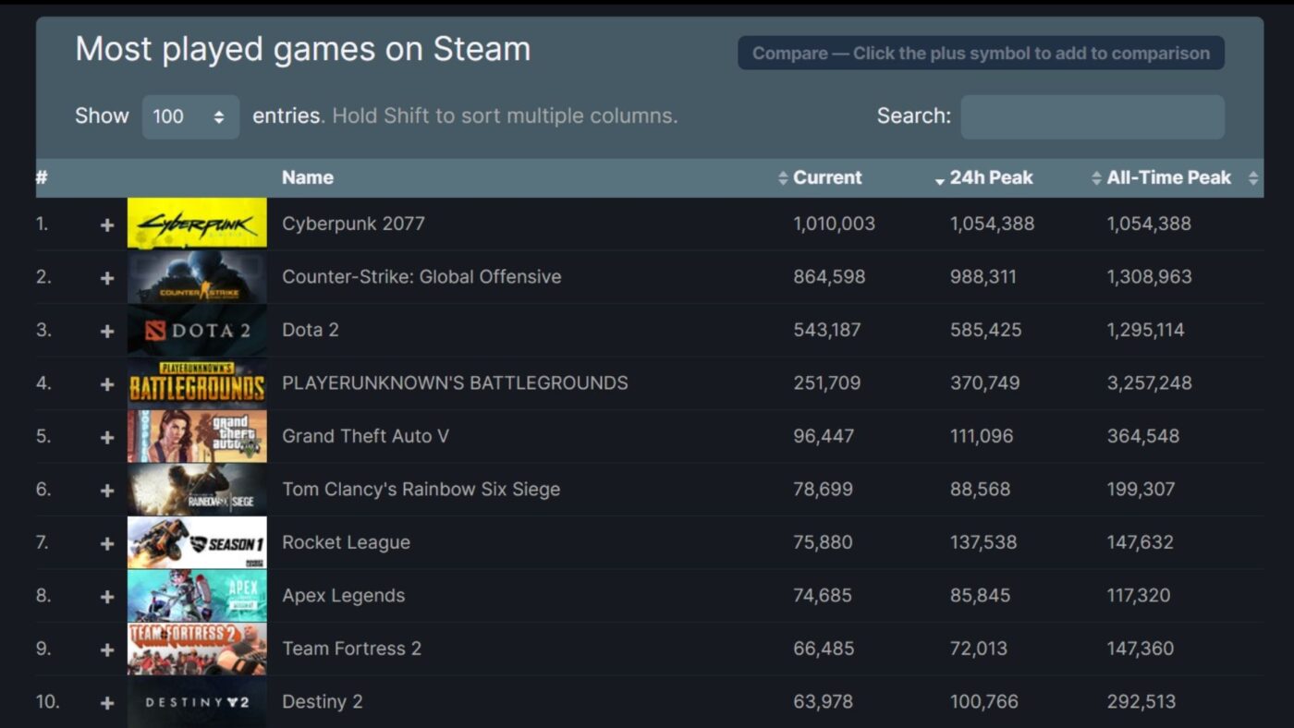Add Rocket League to comparison via plus icon

[107, 542]
